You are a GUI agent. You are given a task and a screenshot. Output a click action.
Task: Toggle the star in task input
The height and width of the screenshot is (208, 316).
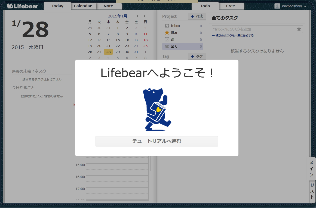tap(299, 29)
